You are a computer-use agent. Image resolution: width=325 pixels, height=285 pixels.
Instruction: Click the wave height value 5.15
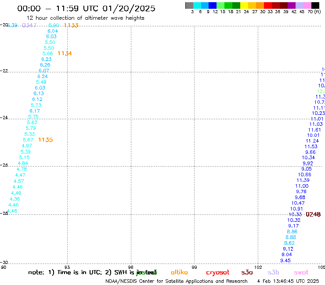click(x=24, y=157)
